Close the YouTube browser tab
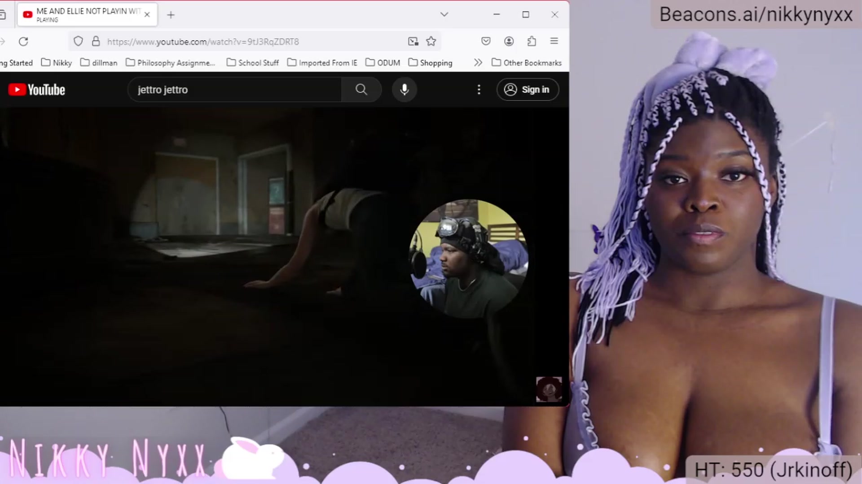862x484 pixels. pyautogui.click(x=147, y=15)
